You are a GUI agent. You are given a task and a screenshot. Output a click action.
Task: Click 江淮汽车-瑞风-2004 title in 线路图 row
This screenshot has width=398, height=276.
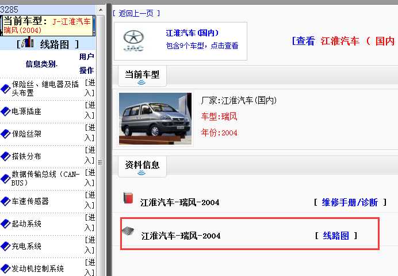181,236
